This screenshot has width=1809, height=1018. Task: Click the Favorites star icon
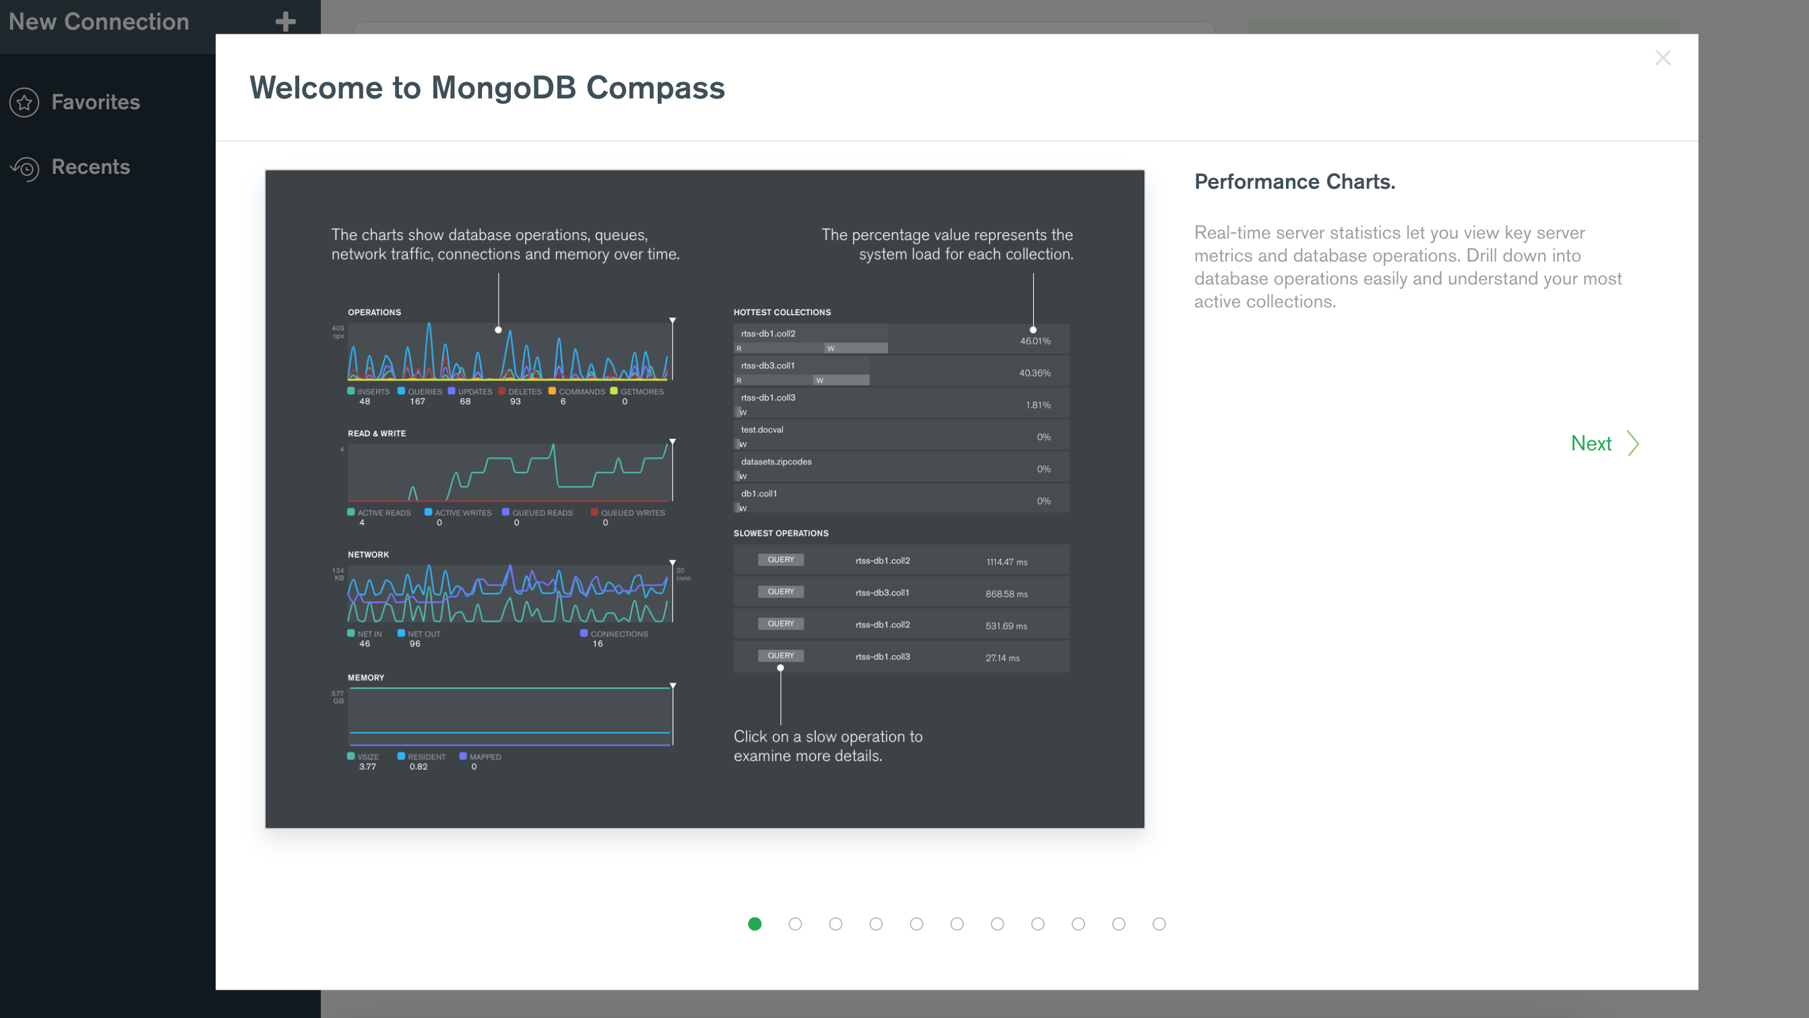pos(24,102)
